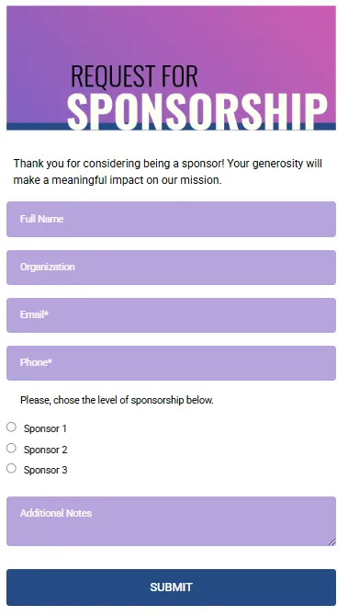This screenshot has width=348, height=616.
Task: Click the Email* input box
Action: point(171,315)
